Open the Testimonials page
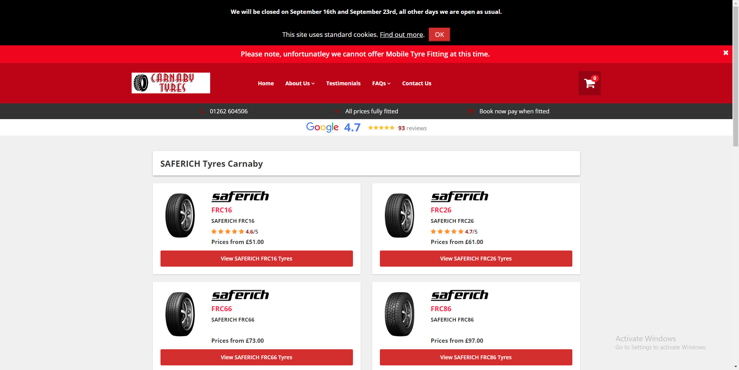The height and width of the screenshot is (370, 739). (343, 83)
